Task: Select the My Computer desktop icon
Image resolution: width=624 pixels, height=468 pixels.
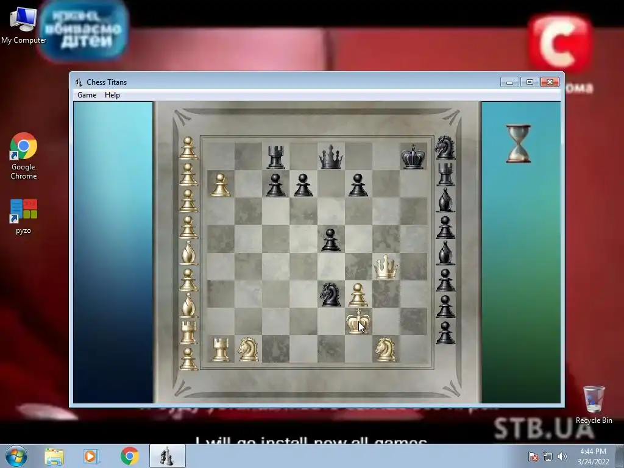Action: 24,25
